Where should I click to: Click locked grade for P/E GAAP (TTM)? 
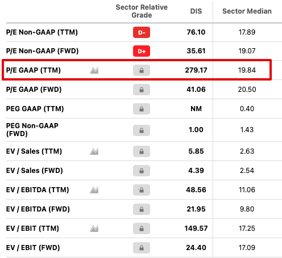pyautogui.click(x=142, y=70)
